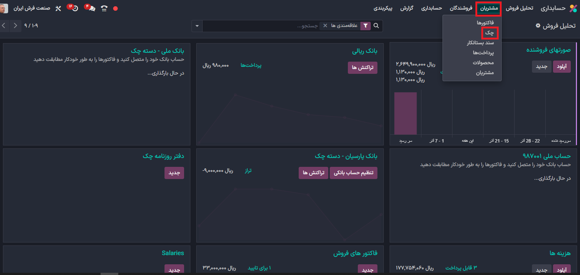
Task: Open the user avatar menu
Action: pos(4,8)
